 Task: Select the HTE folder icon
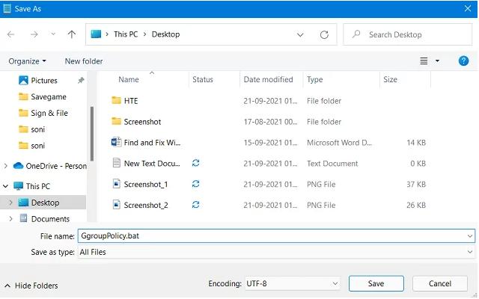coord(116,101)
